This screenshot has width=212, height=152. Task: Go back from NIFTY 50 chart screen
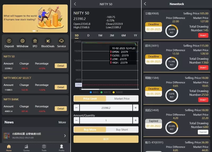[x=75, y=4]
